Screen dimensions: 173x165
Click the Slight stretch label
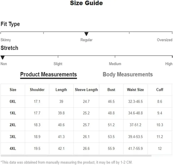pyautogui.click(x=58, y=64)
